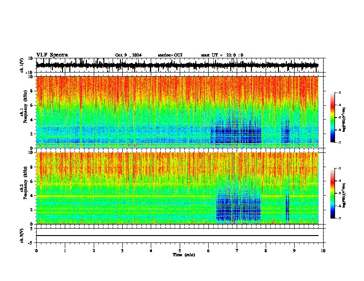The width and height of the screenshot is (364, 281).
Task: Click the "10" label ending the time axis
Action: point(323,251)
